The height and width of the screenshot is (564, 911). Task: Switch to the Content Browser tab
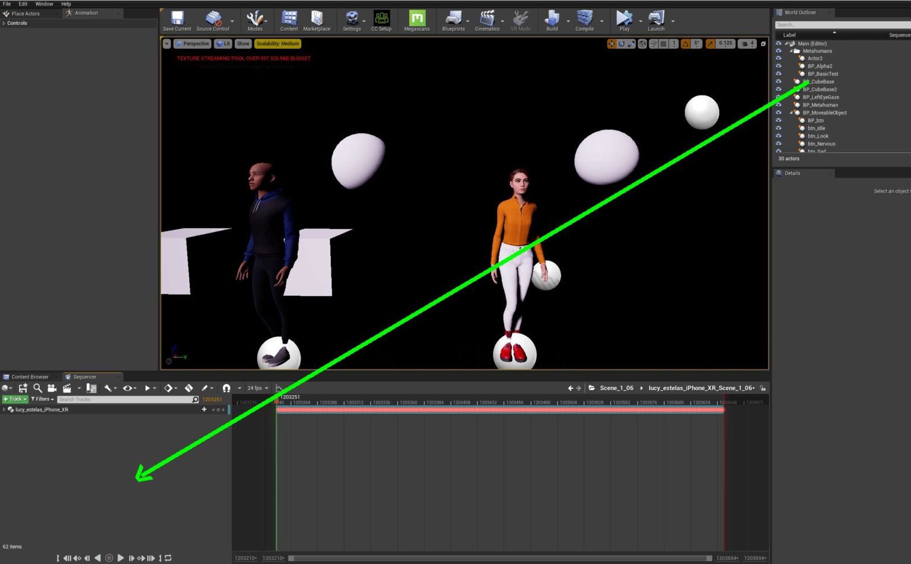coord(30,377)
